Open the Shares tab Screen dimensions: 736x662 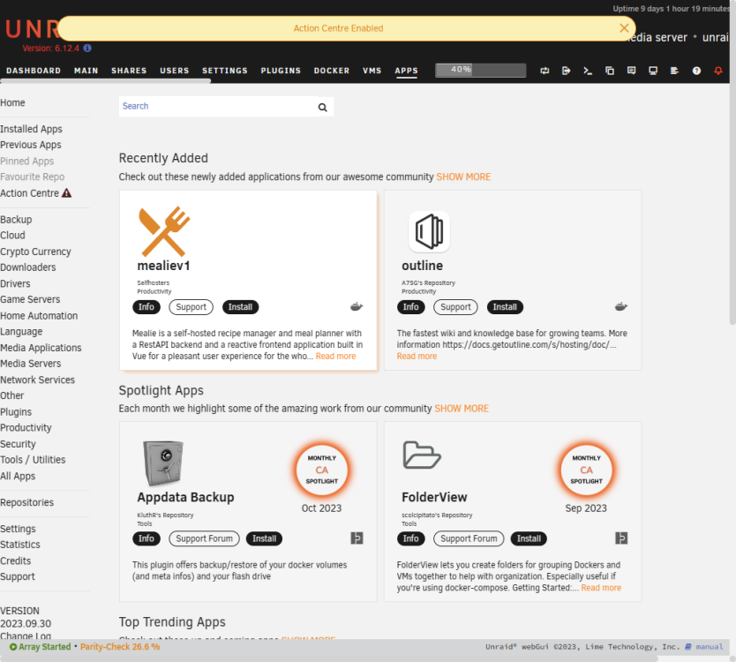(x=129, y=71)
